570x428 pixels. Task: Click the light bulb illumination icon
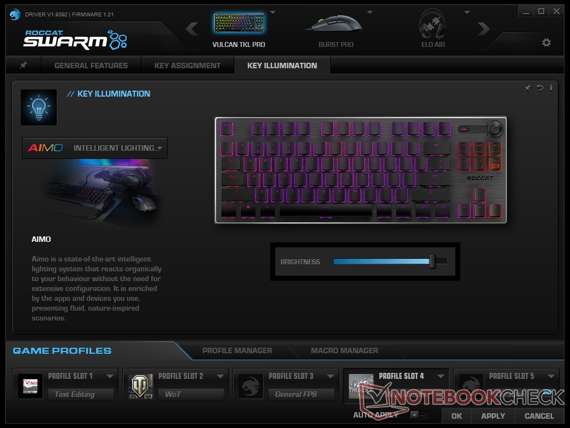(39, 108)
